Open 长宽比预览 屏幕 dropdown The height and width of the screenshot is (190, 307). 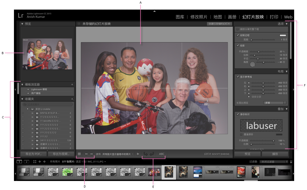pos(275,103)
